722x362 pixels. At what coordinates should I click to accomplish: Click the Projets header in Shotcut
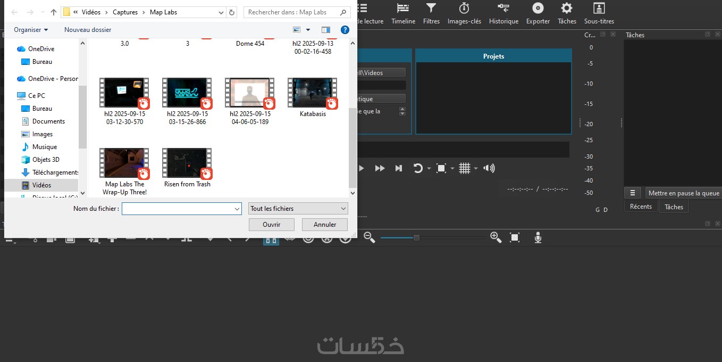tap(493, 56)
